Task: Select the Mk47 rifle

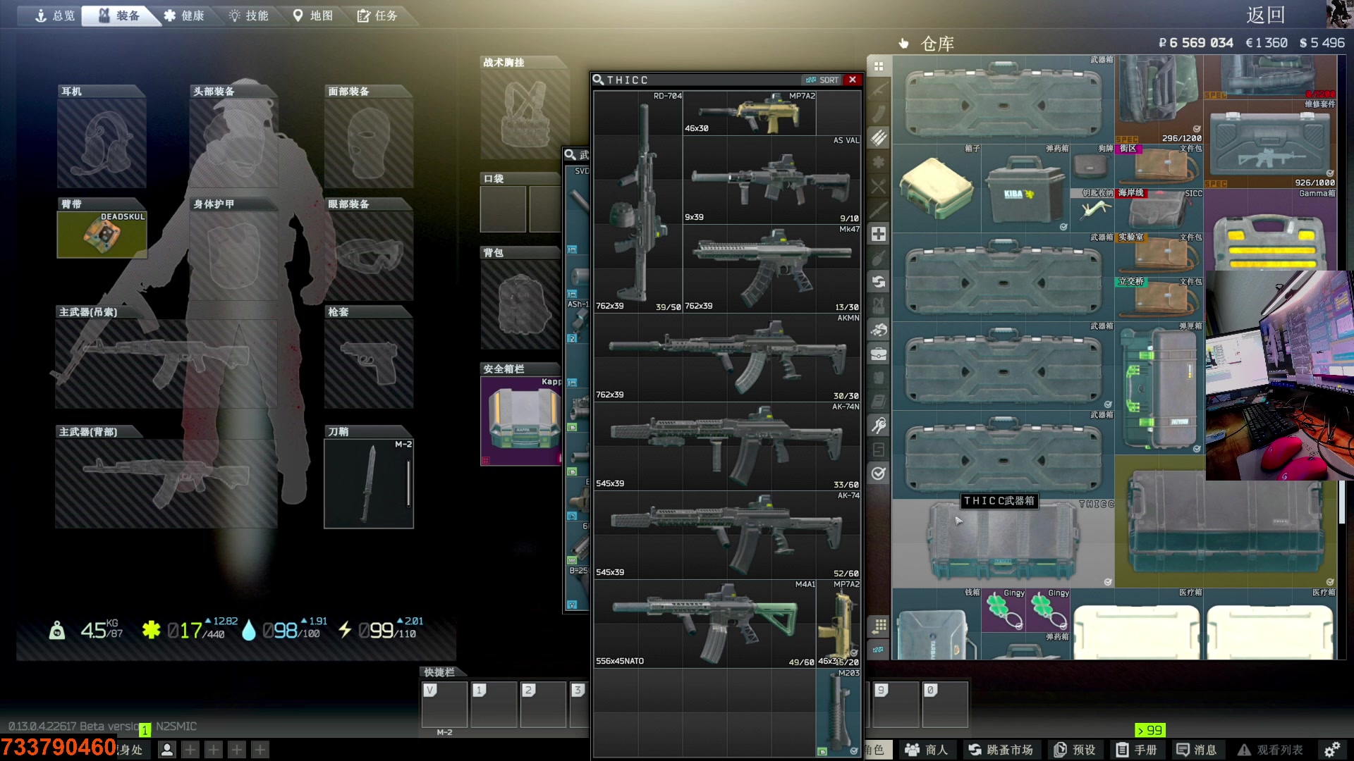Action: tap(772, 268)
